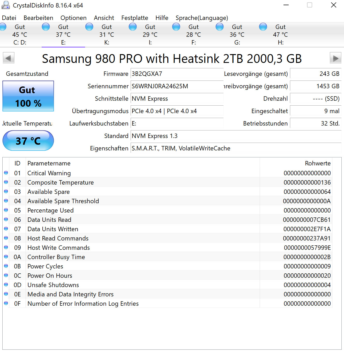The image size is (344, 351).
Task: Click the Standard field NVM Express 1.3
Action: pos(236,136)
